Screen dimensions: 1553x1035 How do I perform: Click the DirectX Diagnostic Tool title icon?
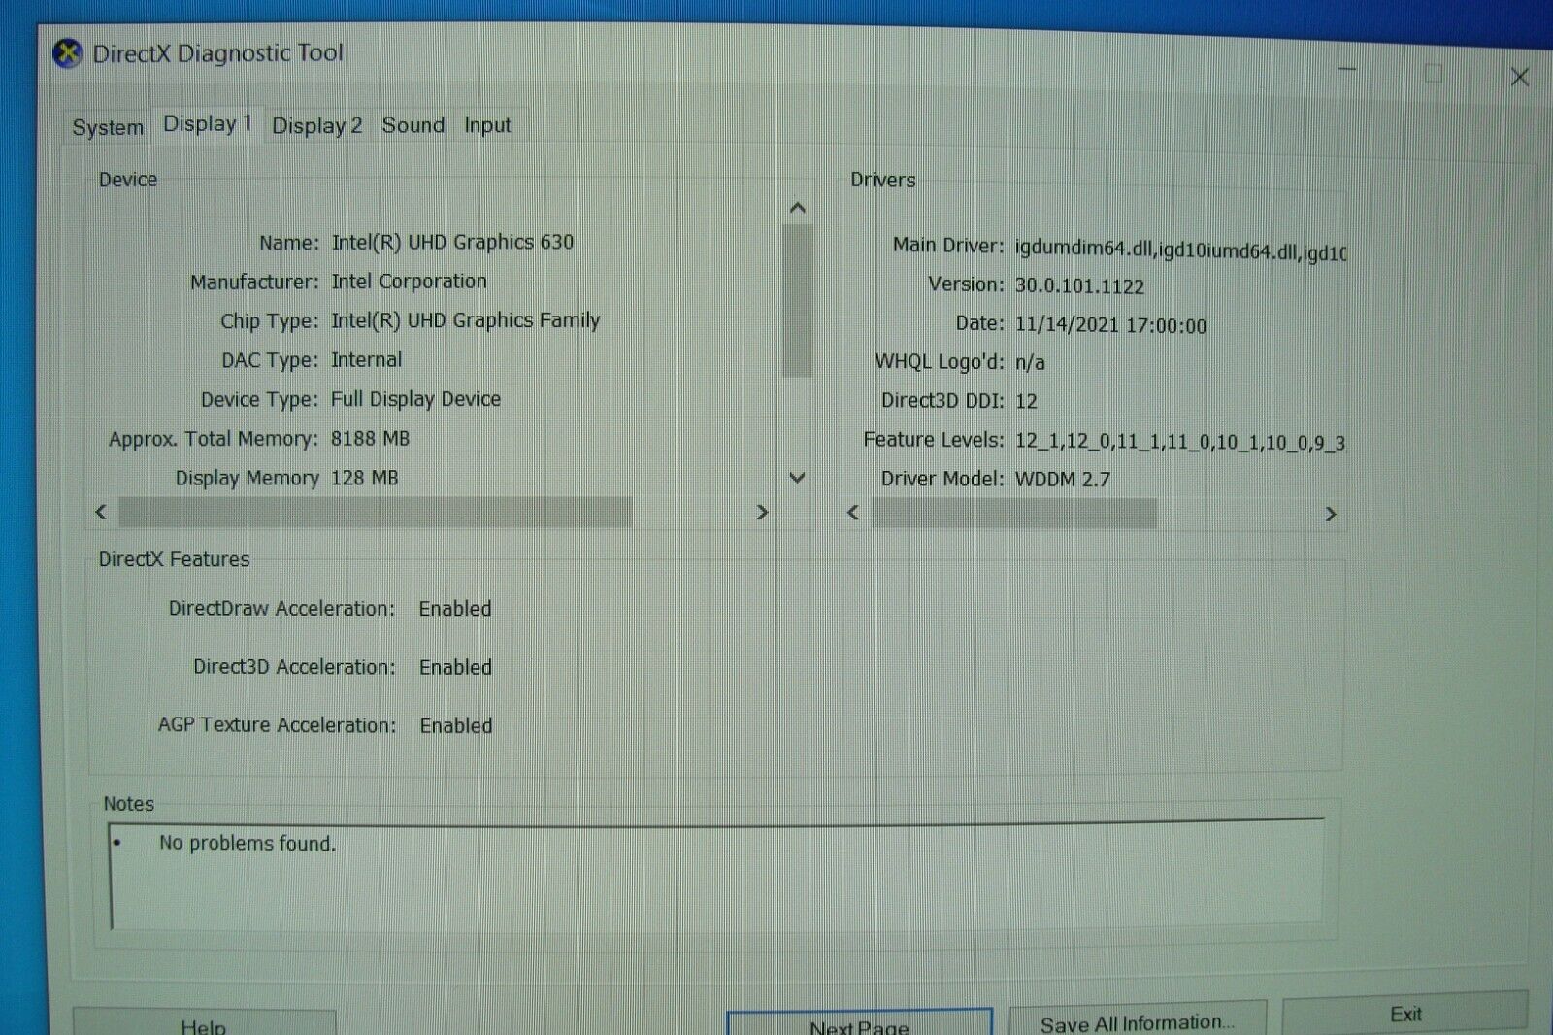(67, 53)
